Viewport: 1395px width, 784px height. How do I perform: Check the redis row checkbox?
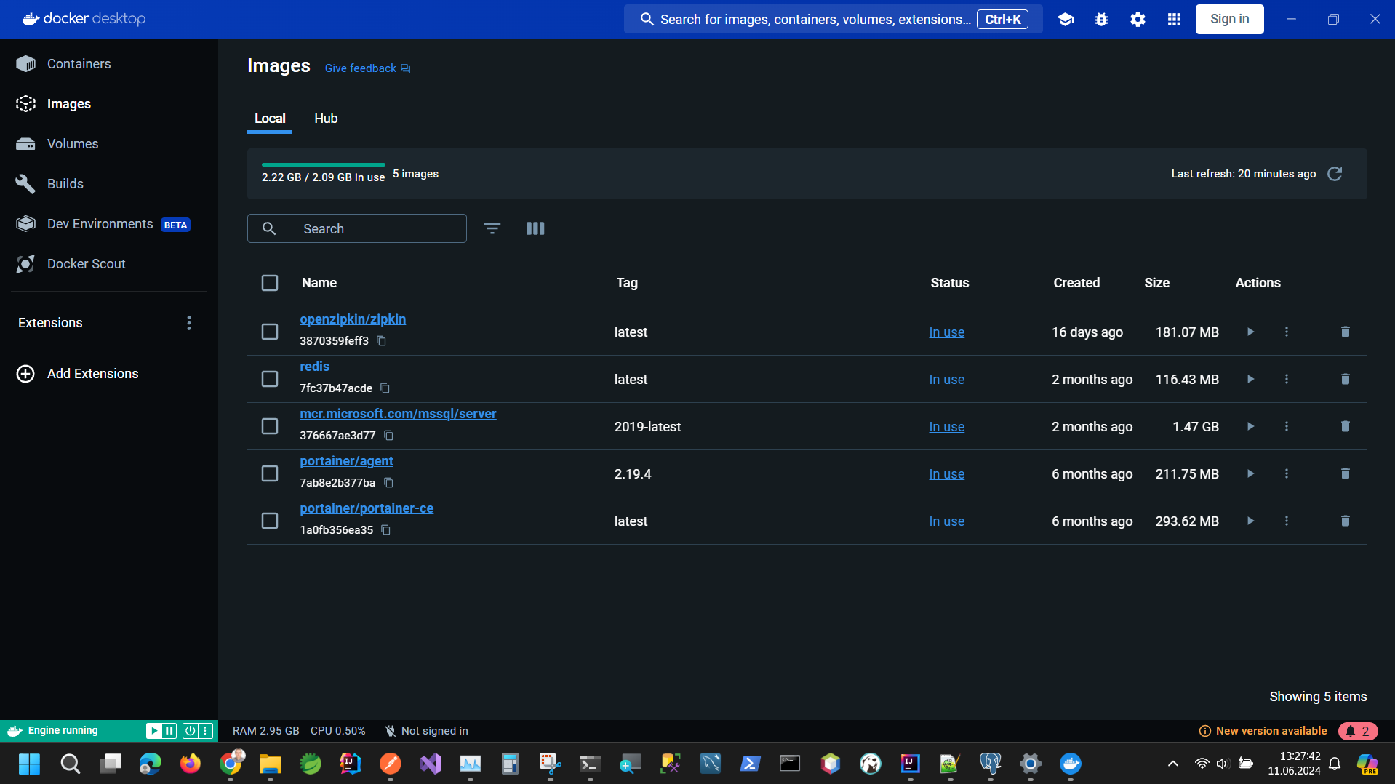point(270,379)
